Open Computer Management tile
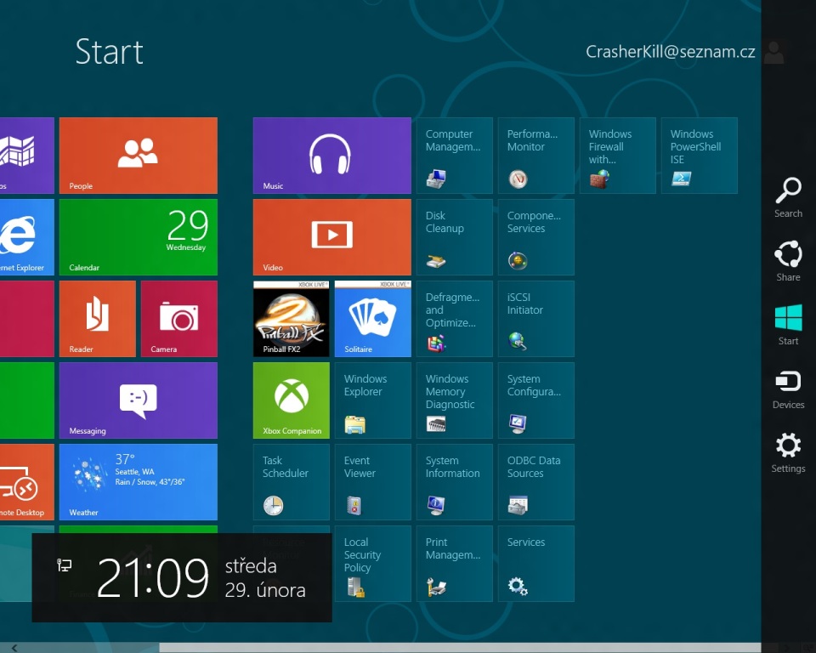Image resolution: width=816 pixels, height=653 pixels. click(454, 156)
